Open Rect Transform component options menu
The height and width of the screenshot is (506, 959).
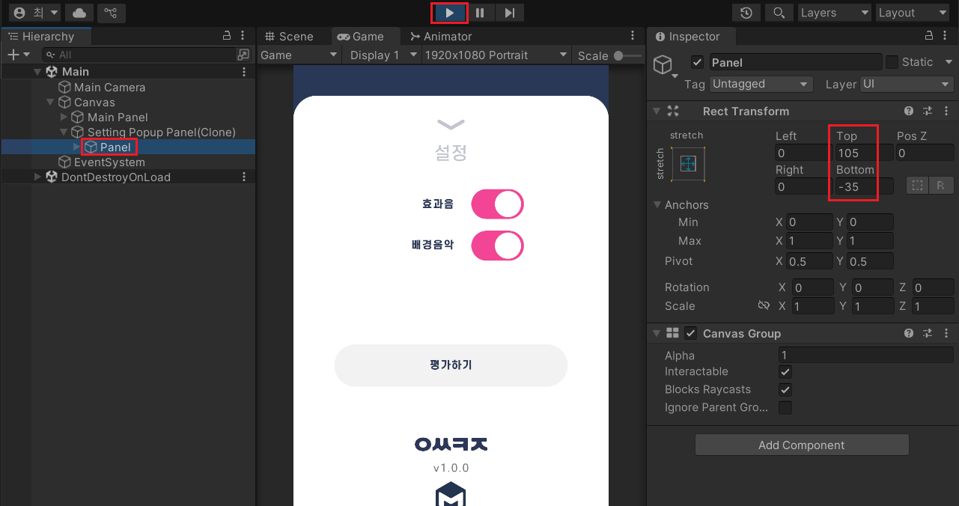point(946,111)
